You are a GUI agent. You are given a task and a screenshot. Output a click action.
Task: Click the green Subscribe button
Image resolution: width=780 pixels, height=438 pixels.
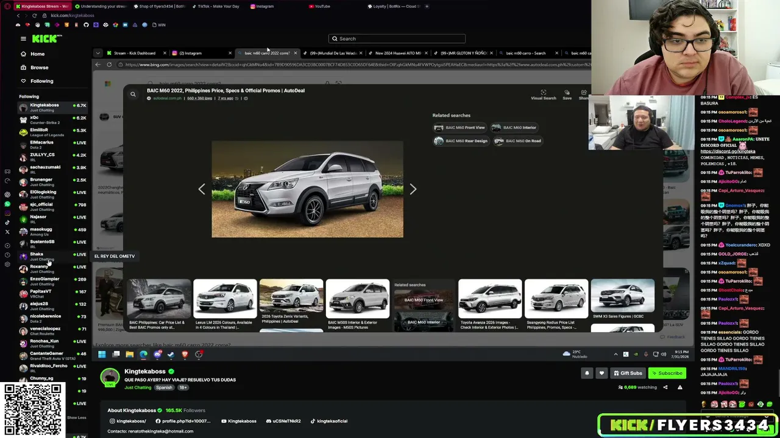click(x=667, y=373)
